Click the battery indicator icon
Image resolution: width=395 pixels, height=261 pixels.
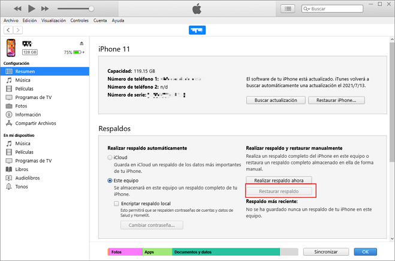coord(77,52)
